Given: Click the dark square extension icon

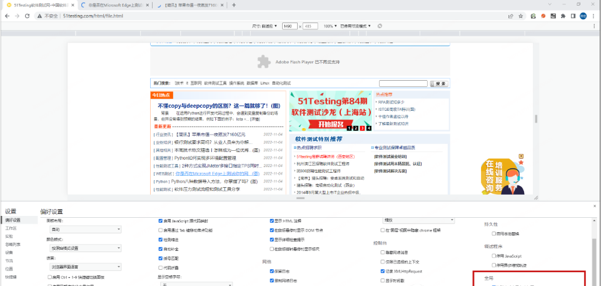Looking at the screenshot, I should 553,16.
